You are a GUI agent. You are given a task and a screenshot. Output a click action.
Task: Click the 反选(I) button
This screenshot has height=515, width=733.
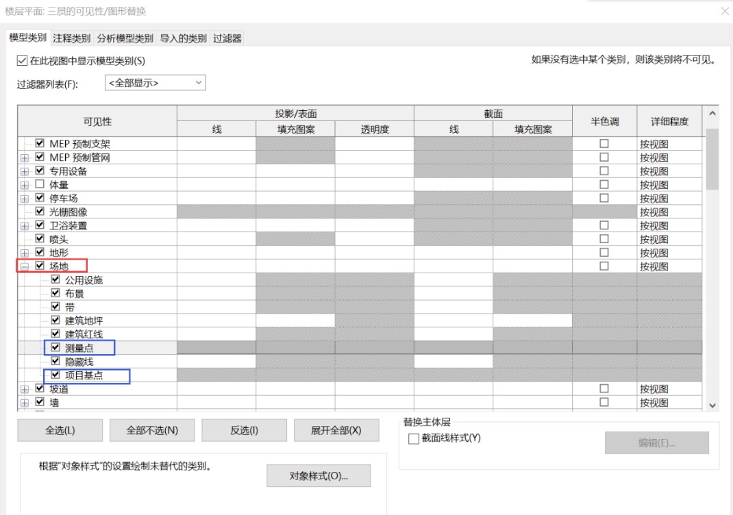(244, 430)
